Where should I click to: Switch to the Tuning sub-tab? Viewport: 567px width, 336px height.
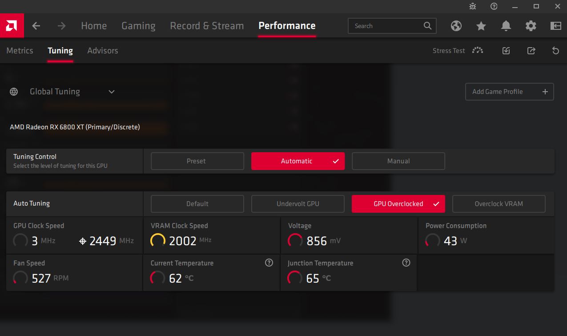[60, 51]
